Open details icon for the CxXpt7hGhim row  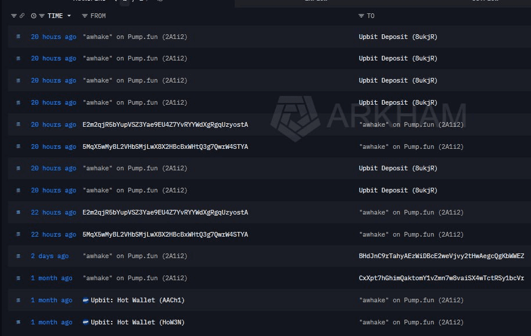click(x=18, y=278)
